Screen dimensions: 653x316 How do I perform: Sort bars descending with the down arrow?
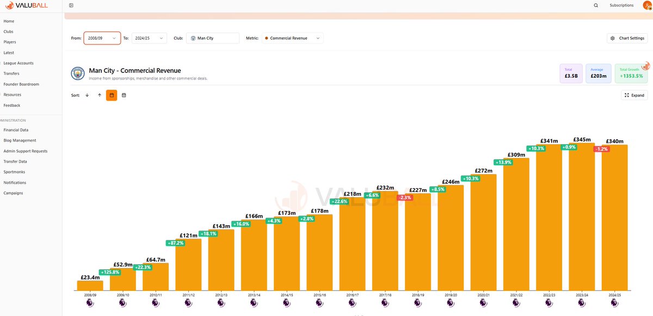(87, 95)
